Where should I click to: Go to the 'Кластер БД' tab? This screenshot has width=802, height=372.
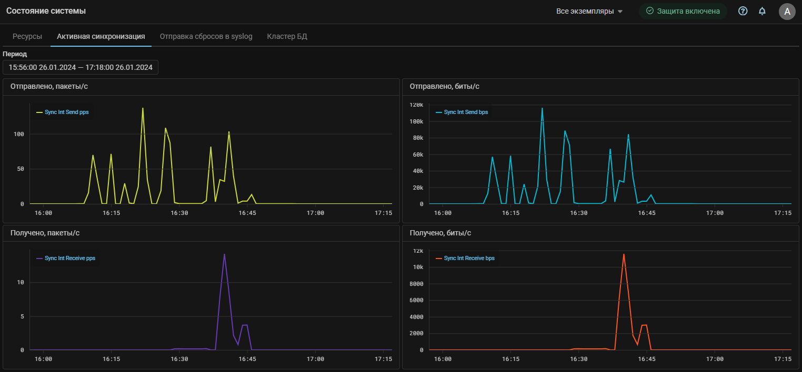pos(287,36)
